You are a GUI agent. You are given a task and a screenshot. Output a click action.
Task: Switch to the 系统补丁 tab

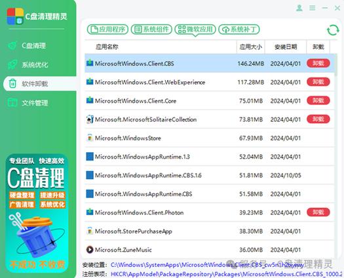click(239, 30)
